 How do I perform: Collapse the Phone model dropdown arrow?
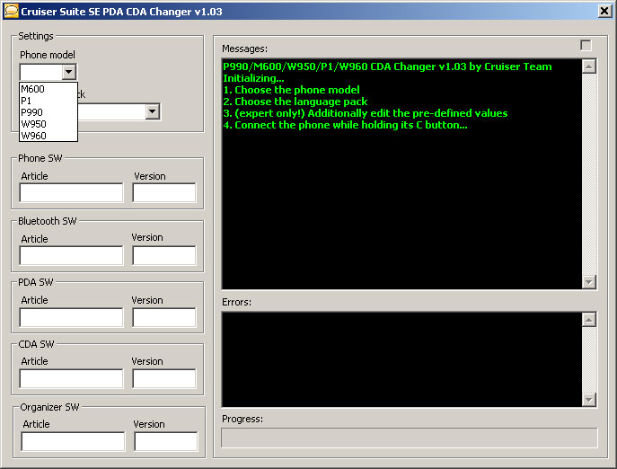point(69,72)
